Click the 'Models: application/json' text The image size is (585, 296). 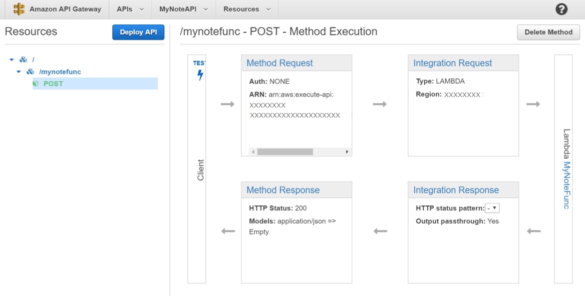292,221
